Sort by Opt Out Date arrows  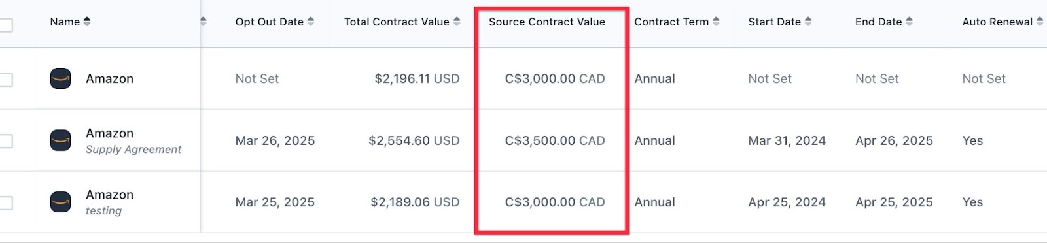pyautogui.click(x=311, y=22)
